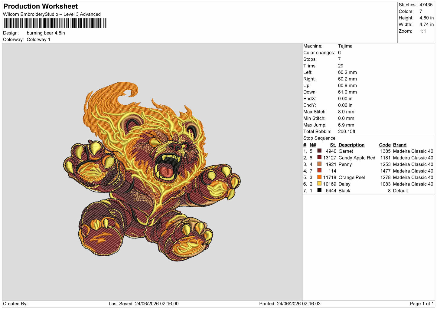437x309 pixels.
Task: Click the Stitches value 47435
Action: (x=426, y=5)
